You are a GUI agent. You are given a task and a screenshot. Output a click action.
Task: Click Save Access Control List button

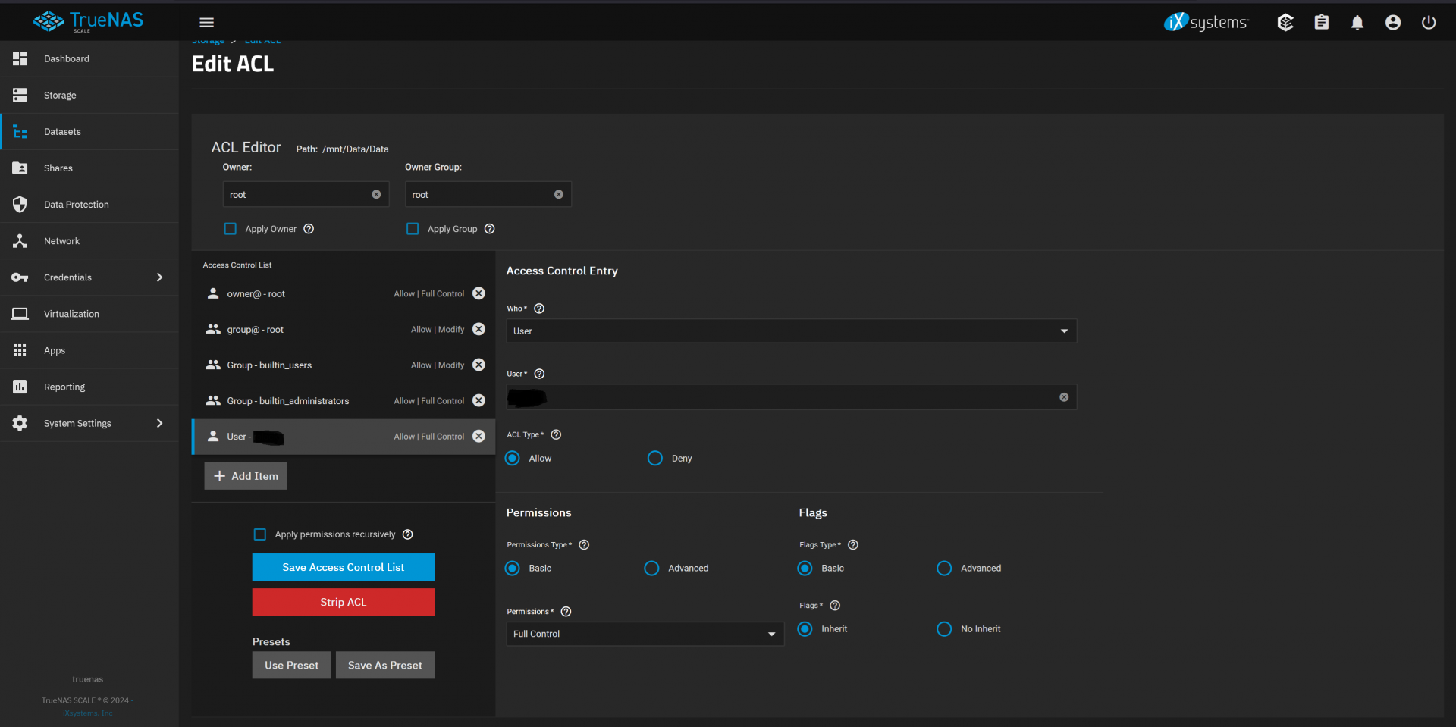click(x=343, y=567)
